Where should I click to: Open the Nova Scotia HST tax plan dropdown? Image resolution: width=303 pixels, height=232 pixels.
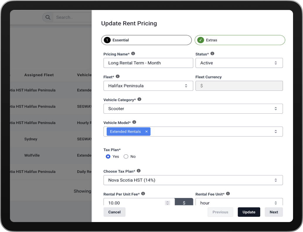193,180
